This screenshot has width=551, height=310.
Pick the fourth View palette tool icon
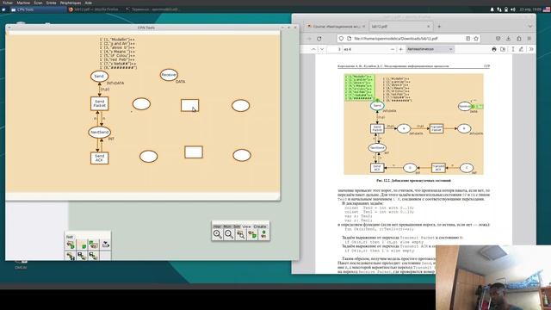252,234
